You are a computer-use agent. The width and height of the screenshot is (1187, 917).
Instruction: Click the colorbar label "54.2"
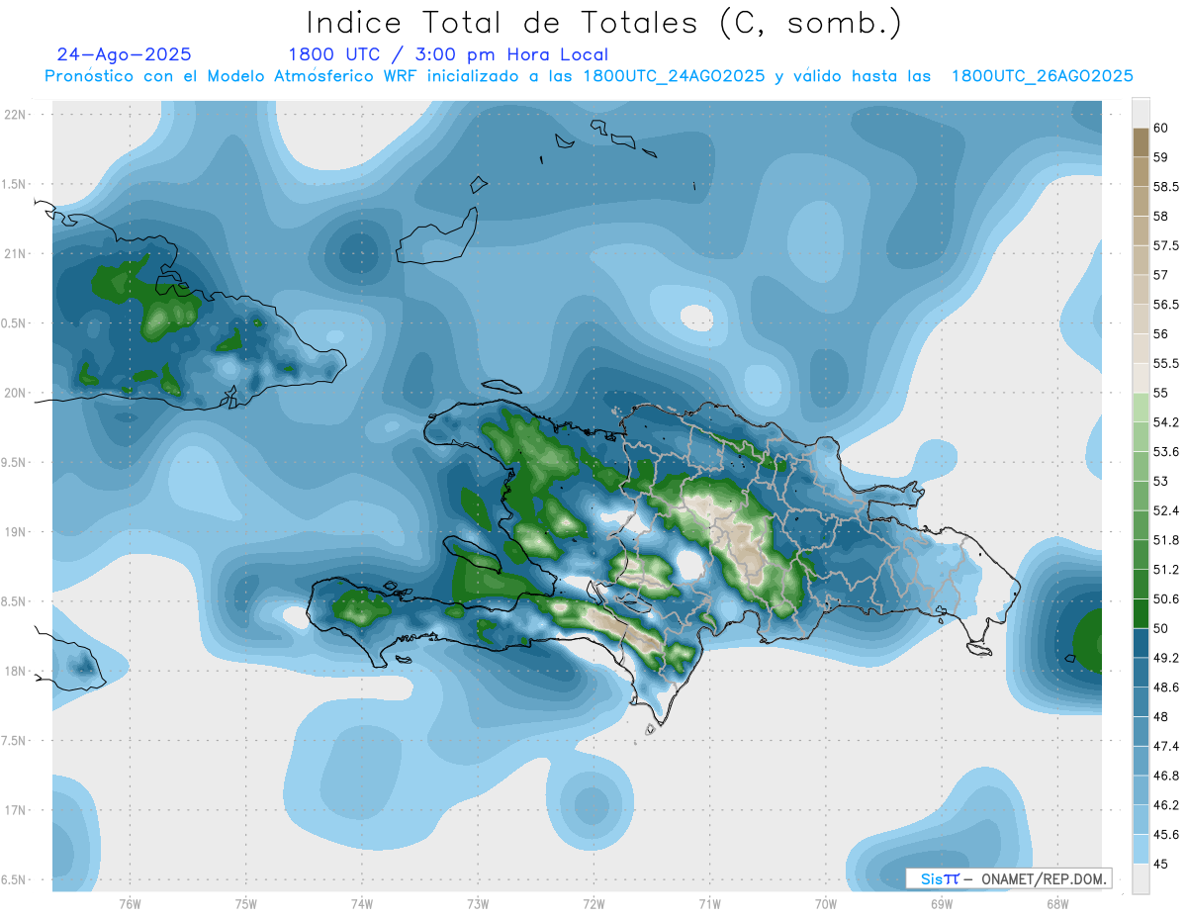point(1166,422)
